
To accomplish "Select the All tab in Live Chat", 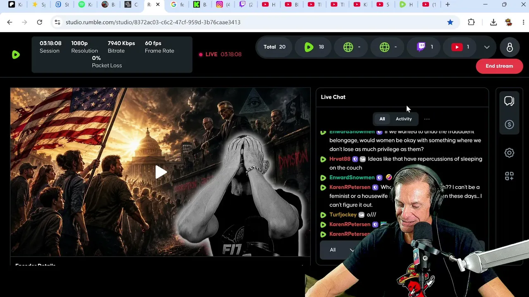I will click(x=382, y=119).
